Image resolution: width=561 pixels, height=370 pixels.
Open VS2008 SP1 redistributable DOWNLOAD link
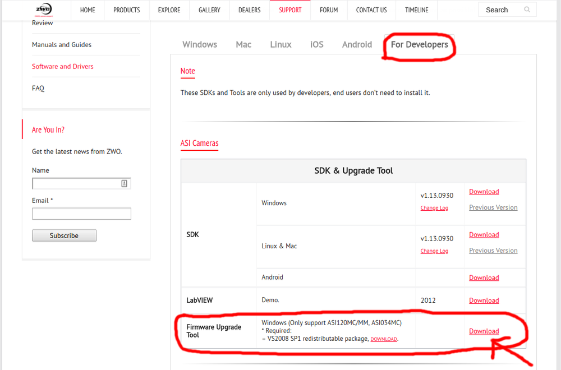(384, 339)
